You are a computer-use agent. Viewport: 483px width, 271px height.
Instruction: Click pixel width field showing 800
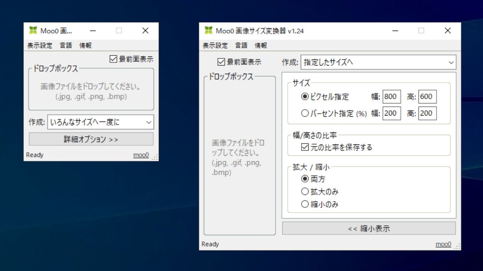(x=392, y=97)
